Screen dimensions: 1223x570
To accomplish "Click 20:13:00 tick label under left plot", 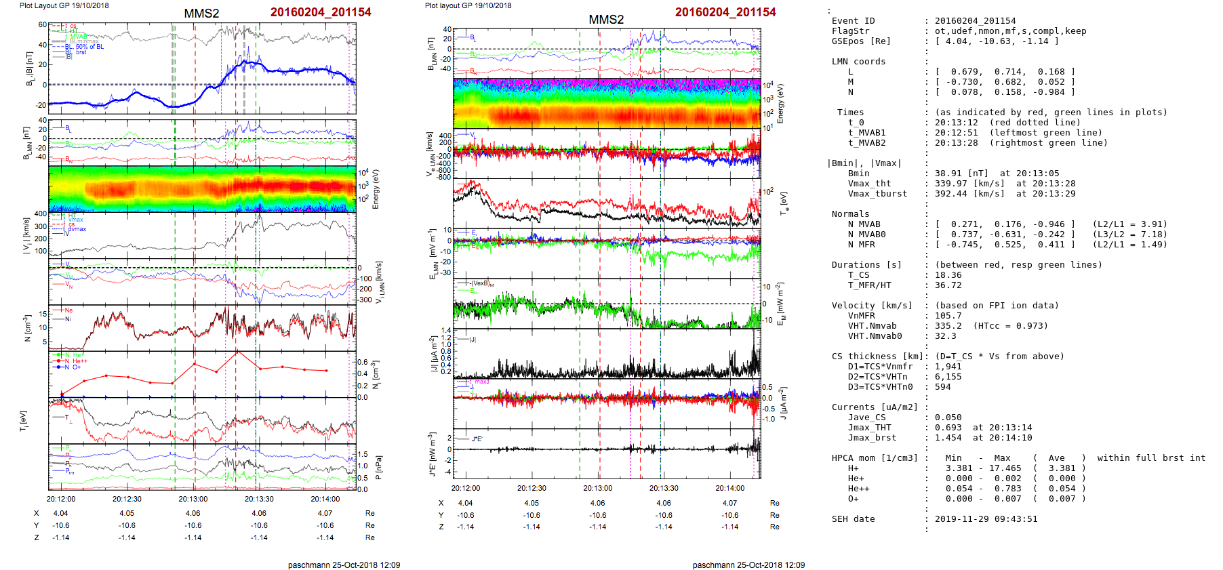I will point(193,499).
